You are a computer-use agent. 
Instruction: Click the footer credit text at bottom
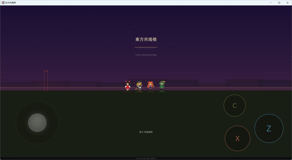tap(146, 158)
